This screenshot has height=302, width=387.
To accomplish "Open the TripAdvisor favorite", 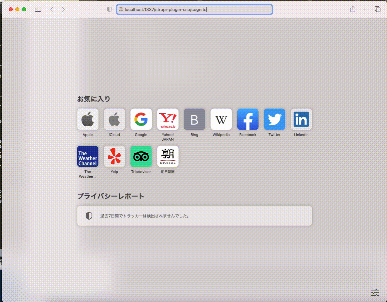I will 141,156.
